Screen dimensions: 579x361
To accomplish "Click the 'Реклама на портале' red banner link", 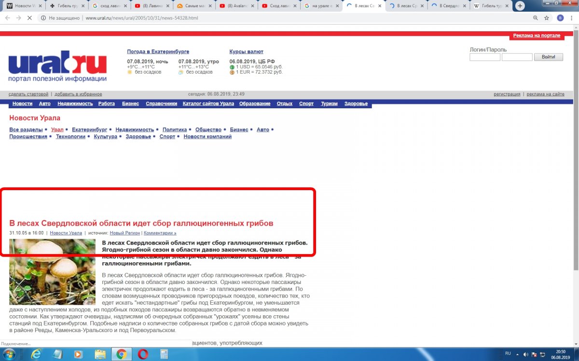I will click(x=537, y=36).
